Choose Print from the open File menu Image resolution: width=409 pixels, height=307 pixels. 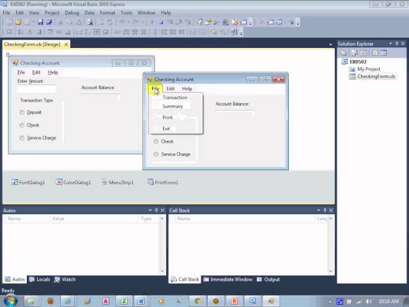pos(176,117)
